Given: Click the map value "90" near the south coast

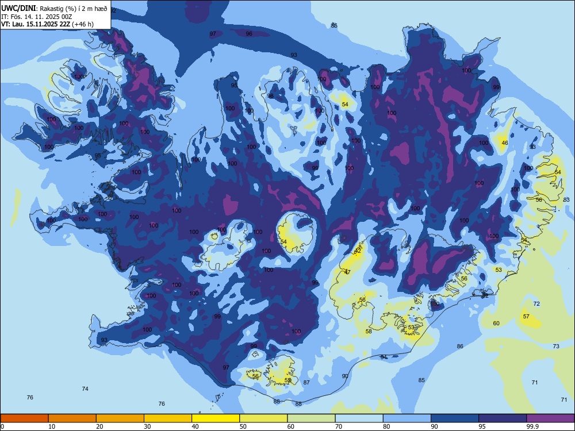Looking at the screenshot, I should point(345,376).
